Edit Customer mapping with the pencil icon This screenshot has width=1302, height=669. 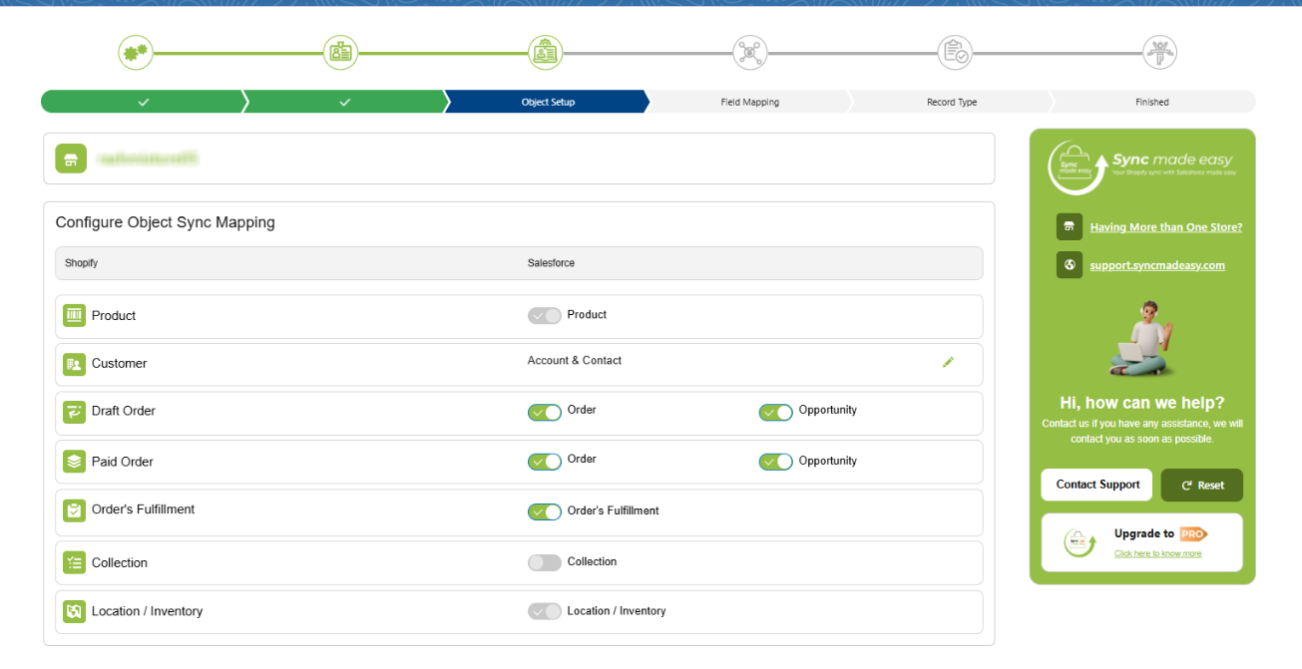point(948,362)
